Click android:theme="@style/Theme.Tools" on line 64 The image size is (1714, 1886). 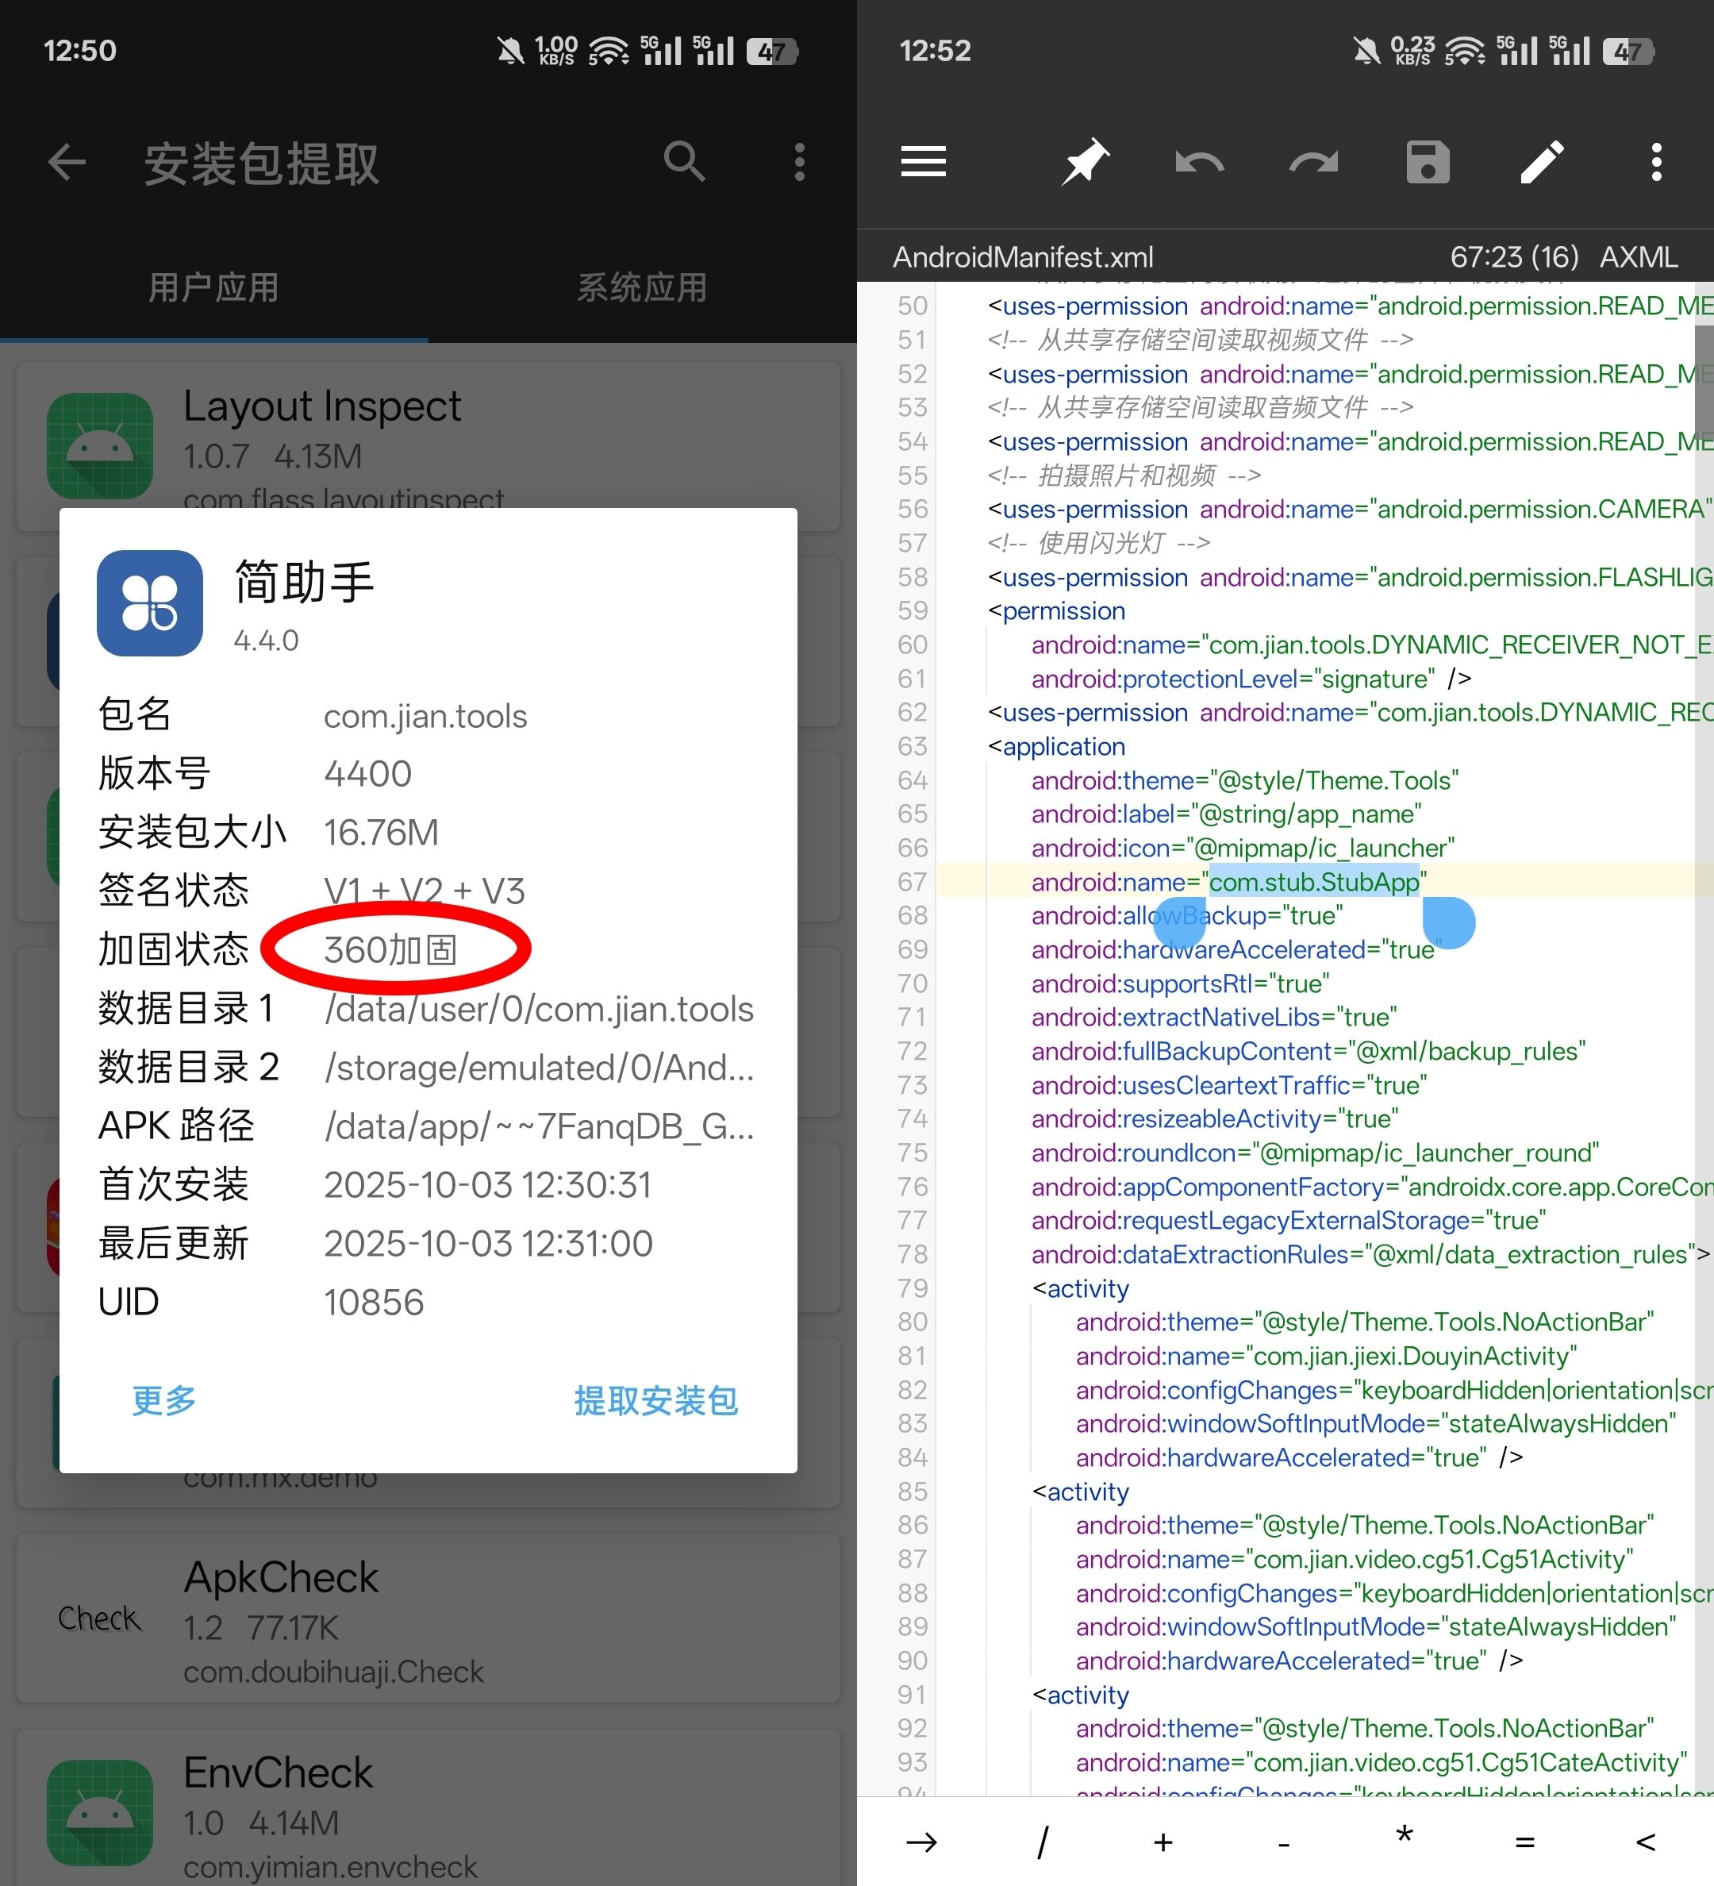1244,780
